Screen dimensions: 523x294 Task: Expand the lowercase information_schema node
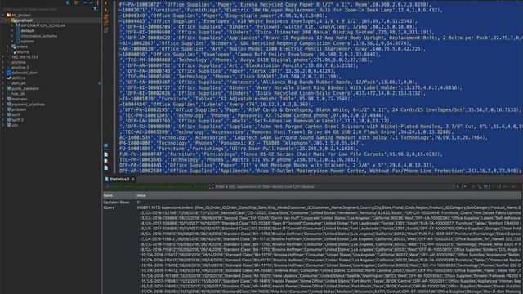coord(13,36)
